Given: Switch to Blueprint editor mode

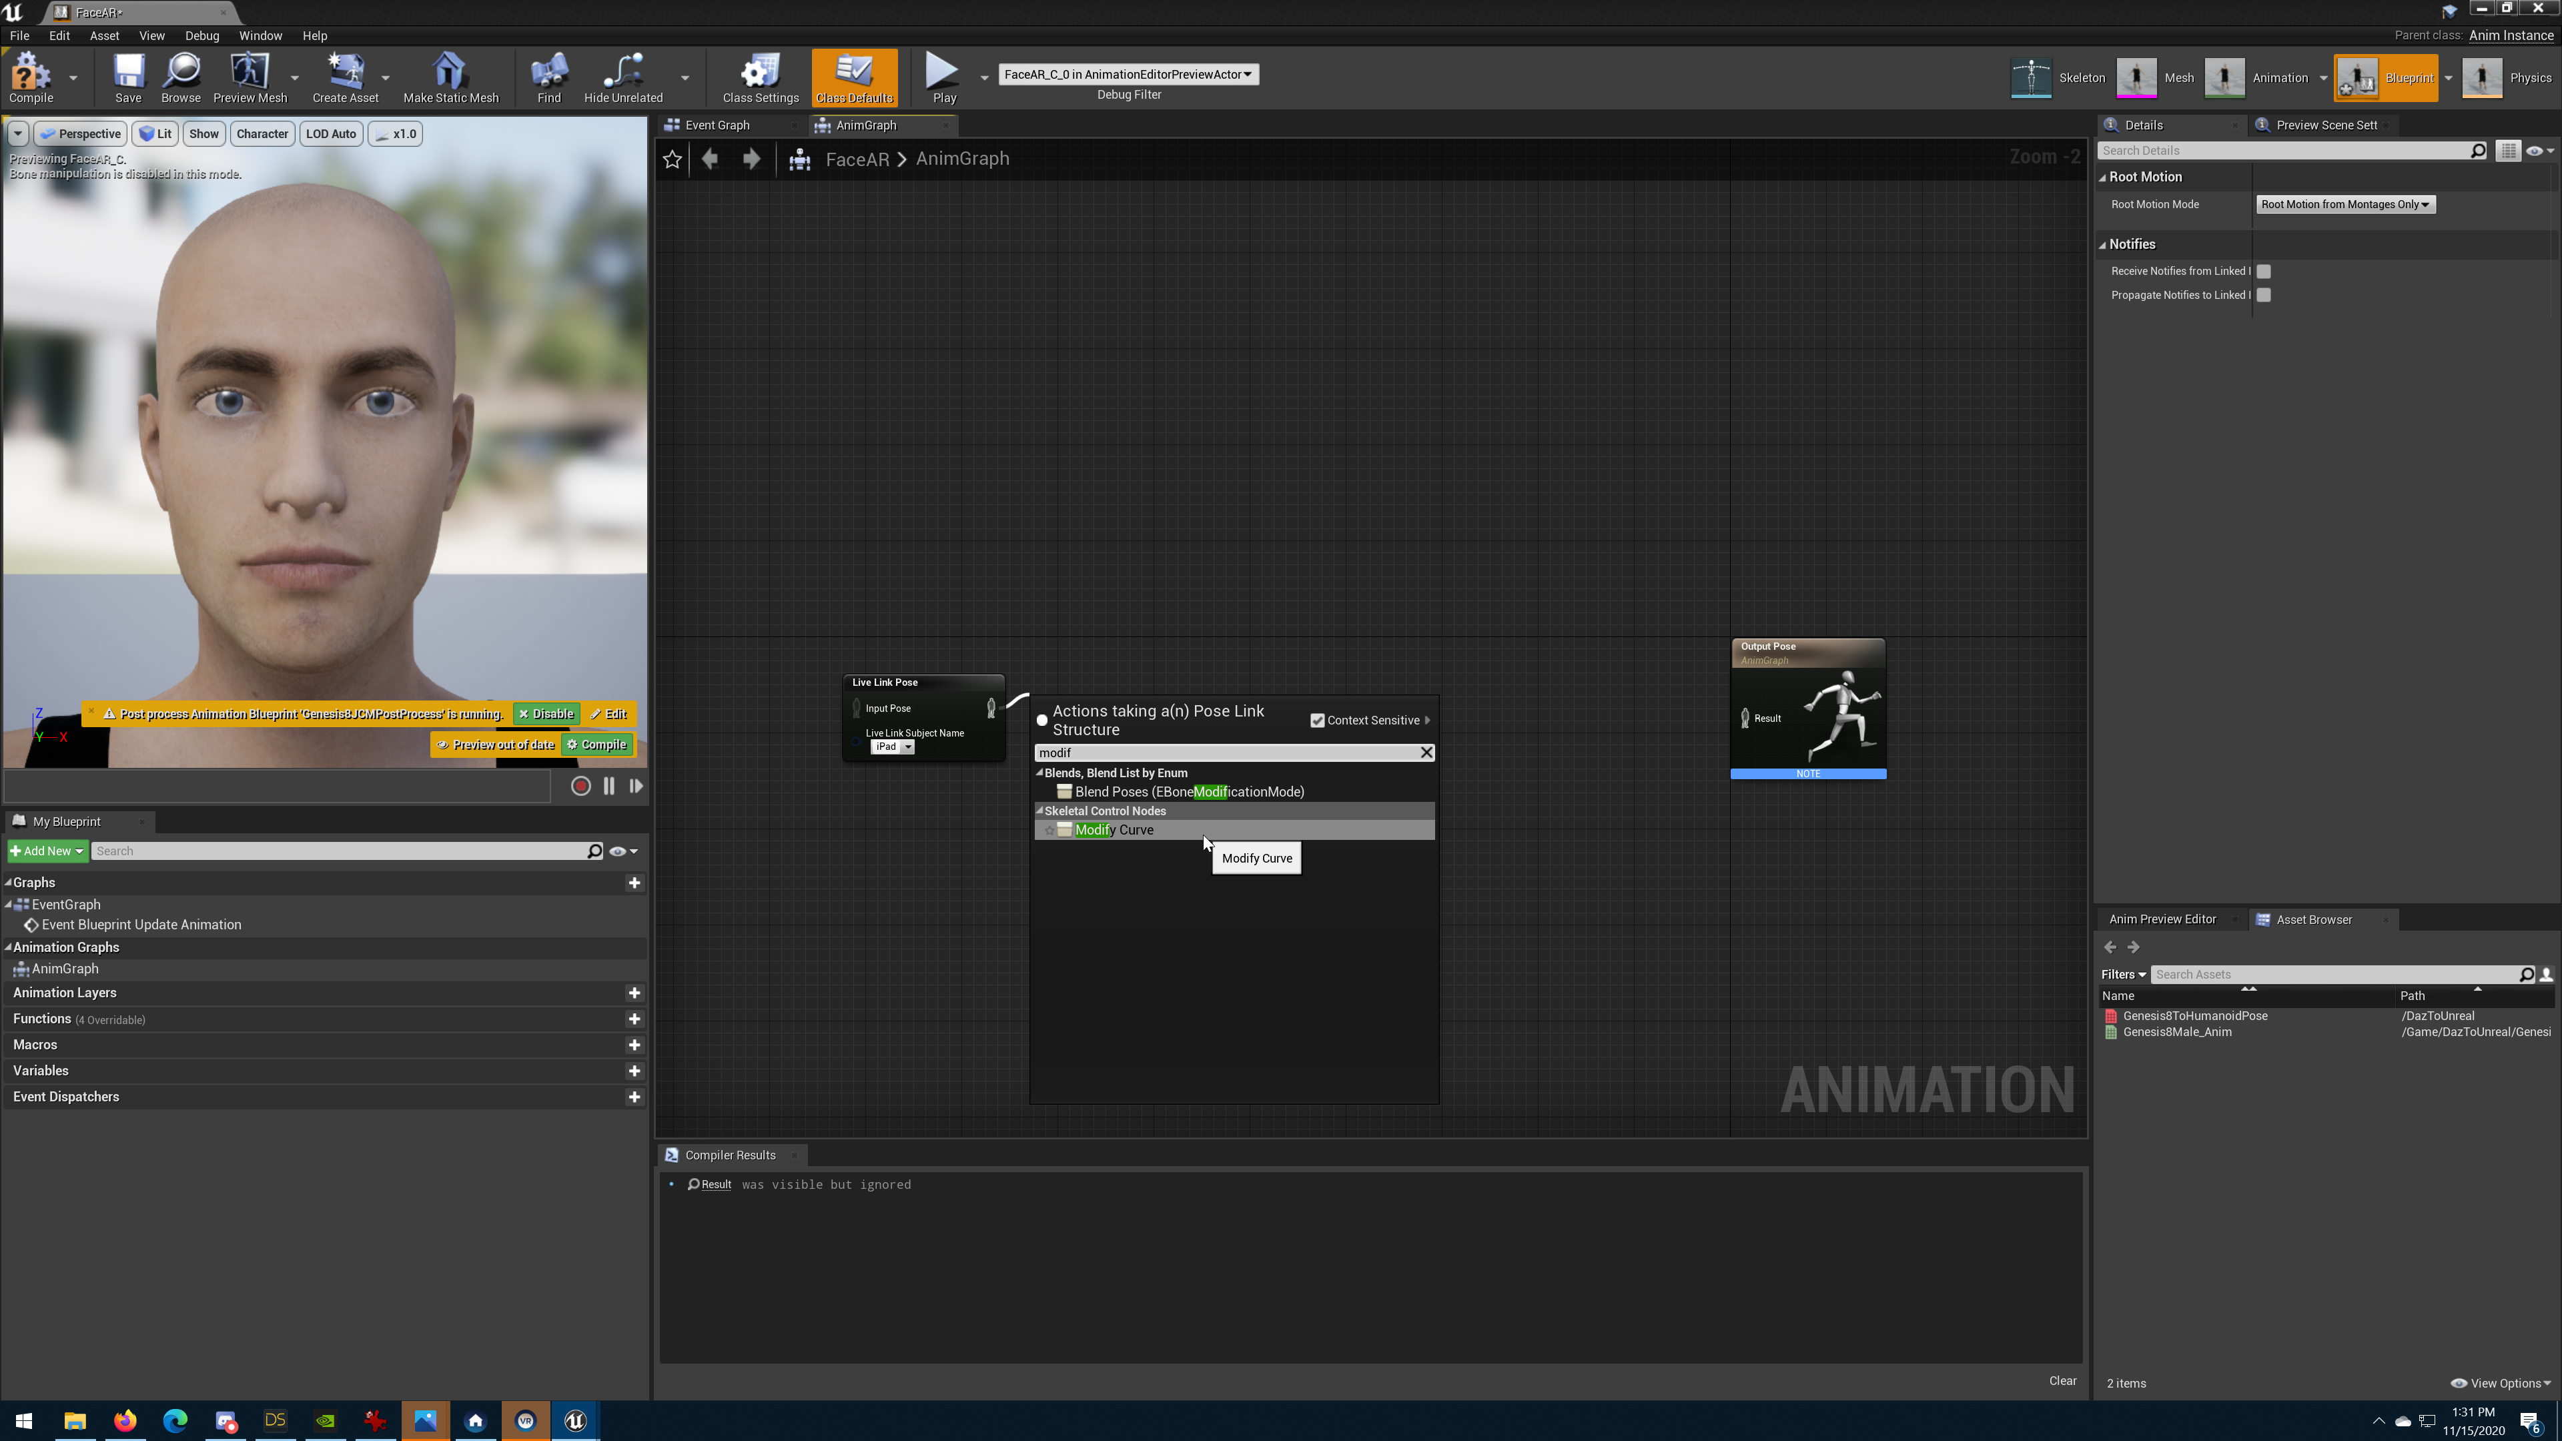Looking at the screenshot, I should [x=2385, y=77].
